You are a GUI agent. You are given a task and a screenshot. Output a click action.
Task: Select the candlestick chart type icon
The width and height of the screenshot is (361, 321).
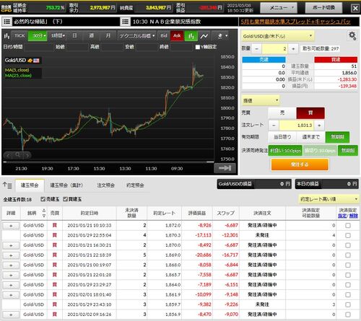191,36
